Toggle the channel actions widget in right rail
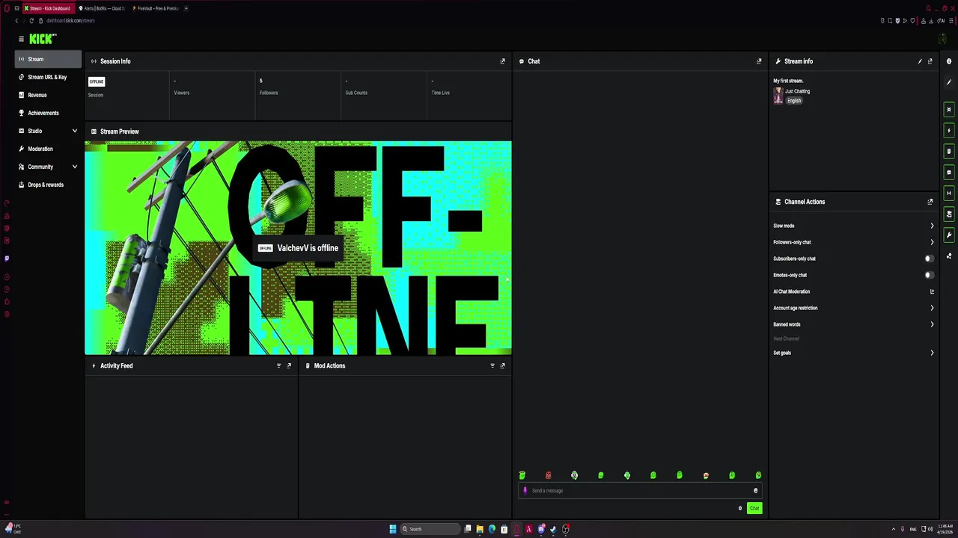This screenshot has height=538, width=958. click(x=949, y=214)
